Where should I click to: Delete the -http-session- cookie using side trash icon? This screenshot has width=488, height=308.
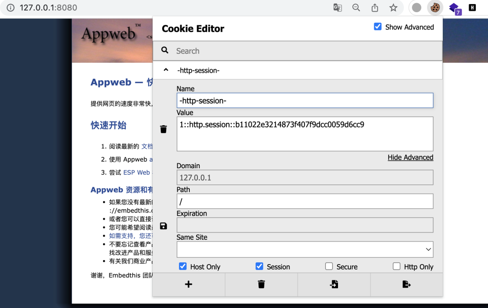click(x=164, y=129)
